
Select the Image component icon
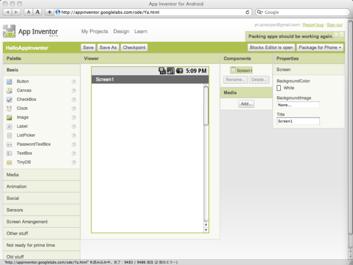(9, 118)
